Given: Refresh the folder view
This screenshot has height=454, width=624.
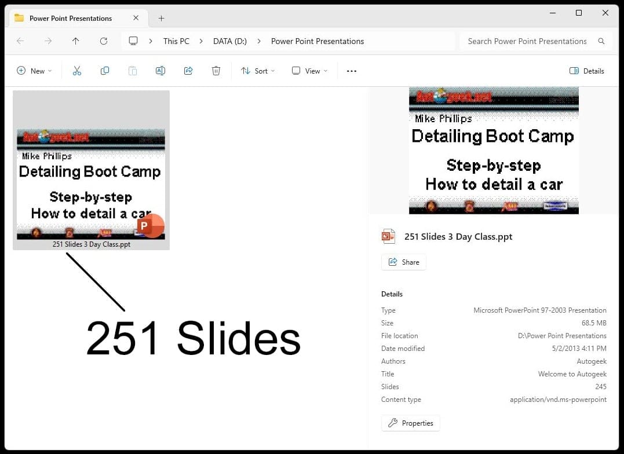Looking at the screenshot, I should [x=103, y=41].
